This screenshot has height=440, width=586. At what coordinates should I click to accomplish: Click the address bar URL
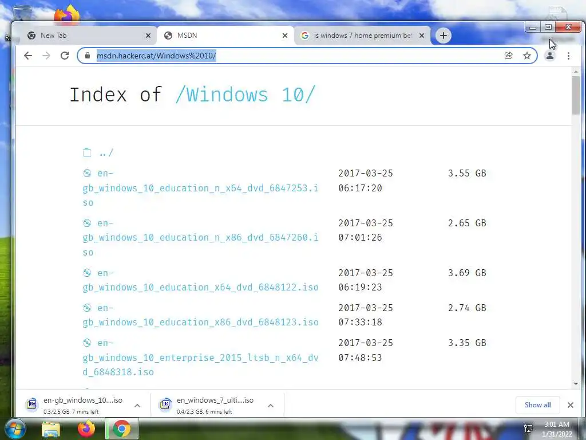tap(156, 56)
